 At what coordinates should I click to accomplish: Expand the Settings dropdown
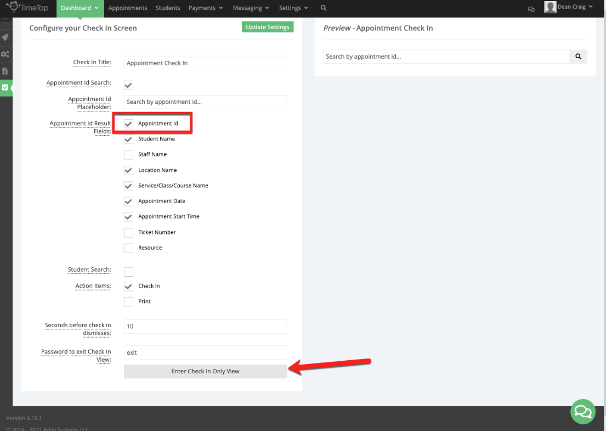[293, 8]
